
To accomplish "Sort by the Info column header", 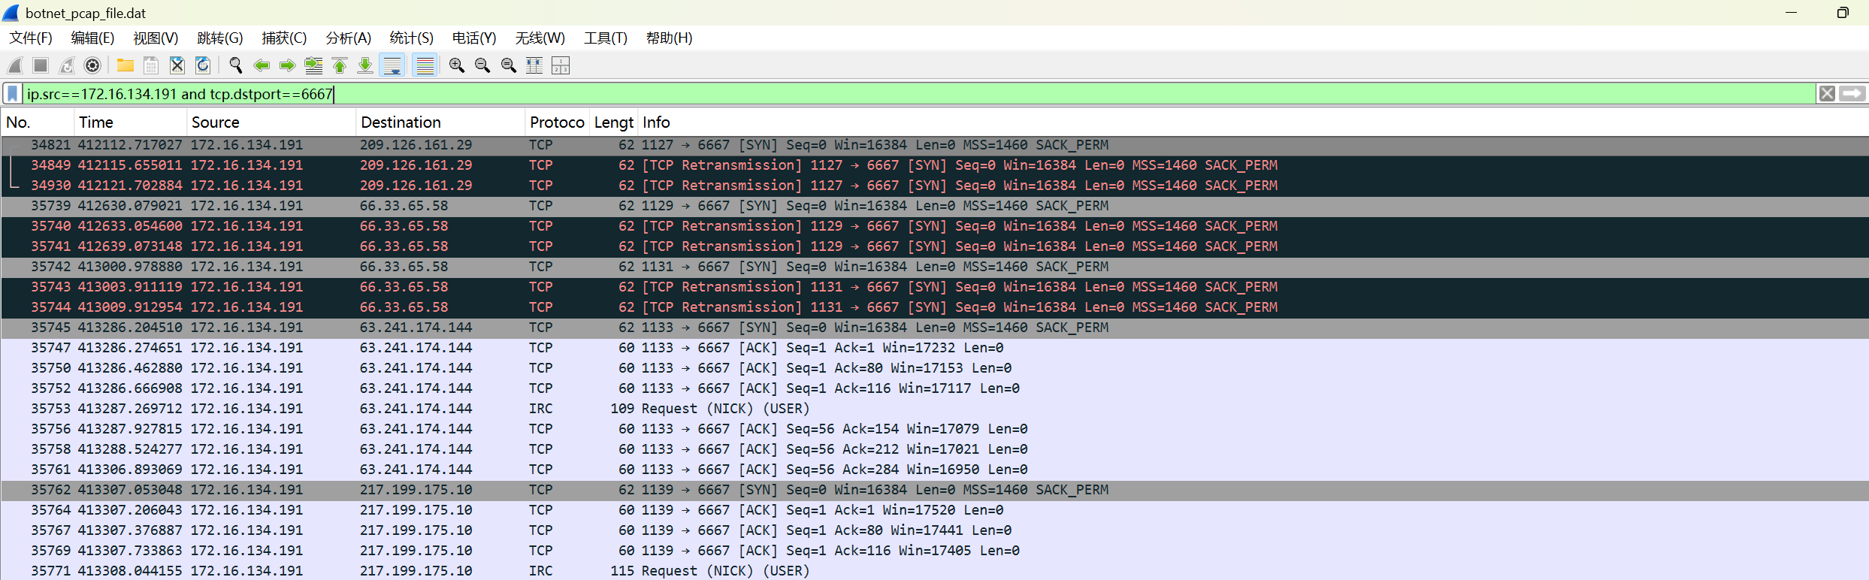I will pyautogui.click(x=1254, y=122).
